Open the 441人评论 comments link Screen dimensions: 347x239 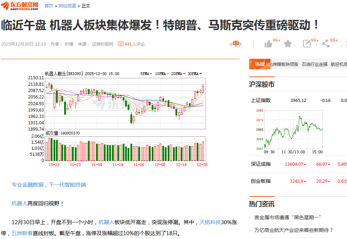point(135,44)
